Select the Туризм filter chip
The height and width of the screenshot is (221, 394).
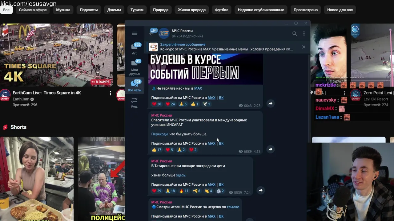137,10
